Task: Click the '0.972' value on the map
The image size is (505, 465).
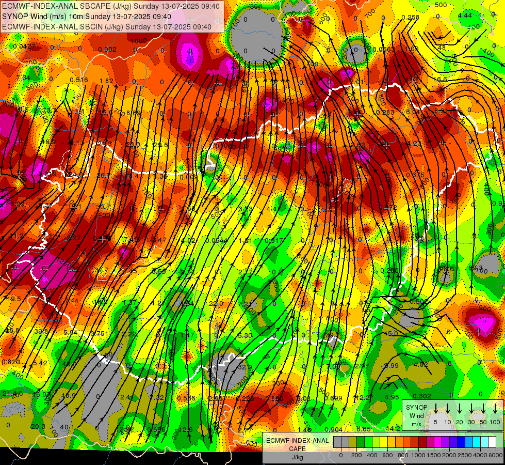Action: click(388, 207)
